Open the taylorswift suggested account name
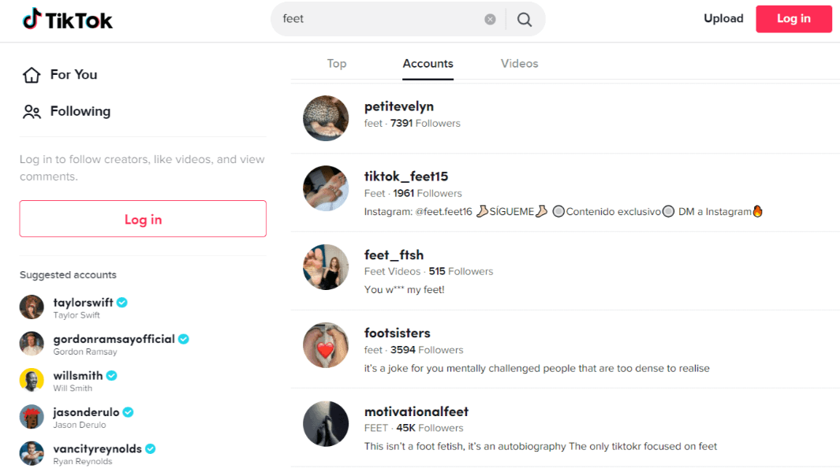 coord(83,303)
